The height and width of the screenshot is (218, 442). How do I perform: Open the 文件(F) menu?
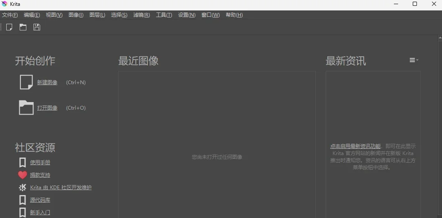click(x=10, y=15)
